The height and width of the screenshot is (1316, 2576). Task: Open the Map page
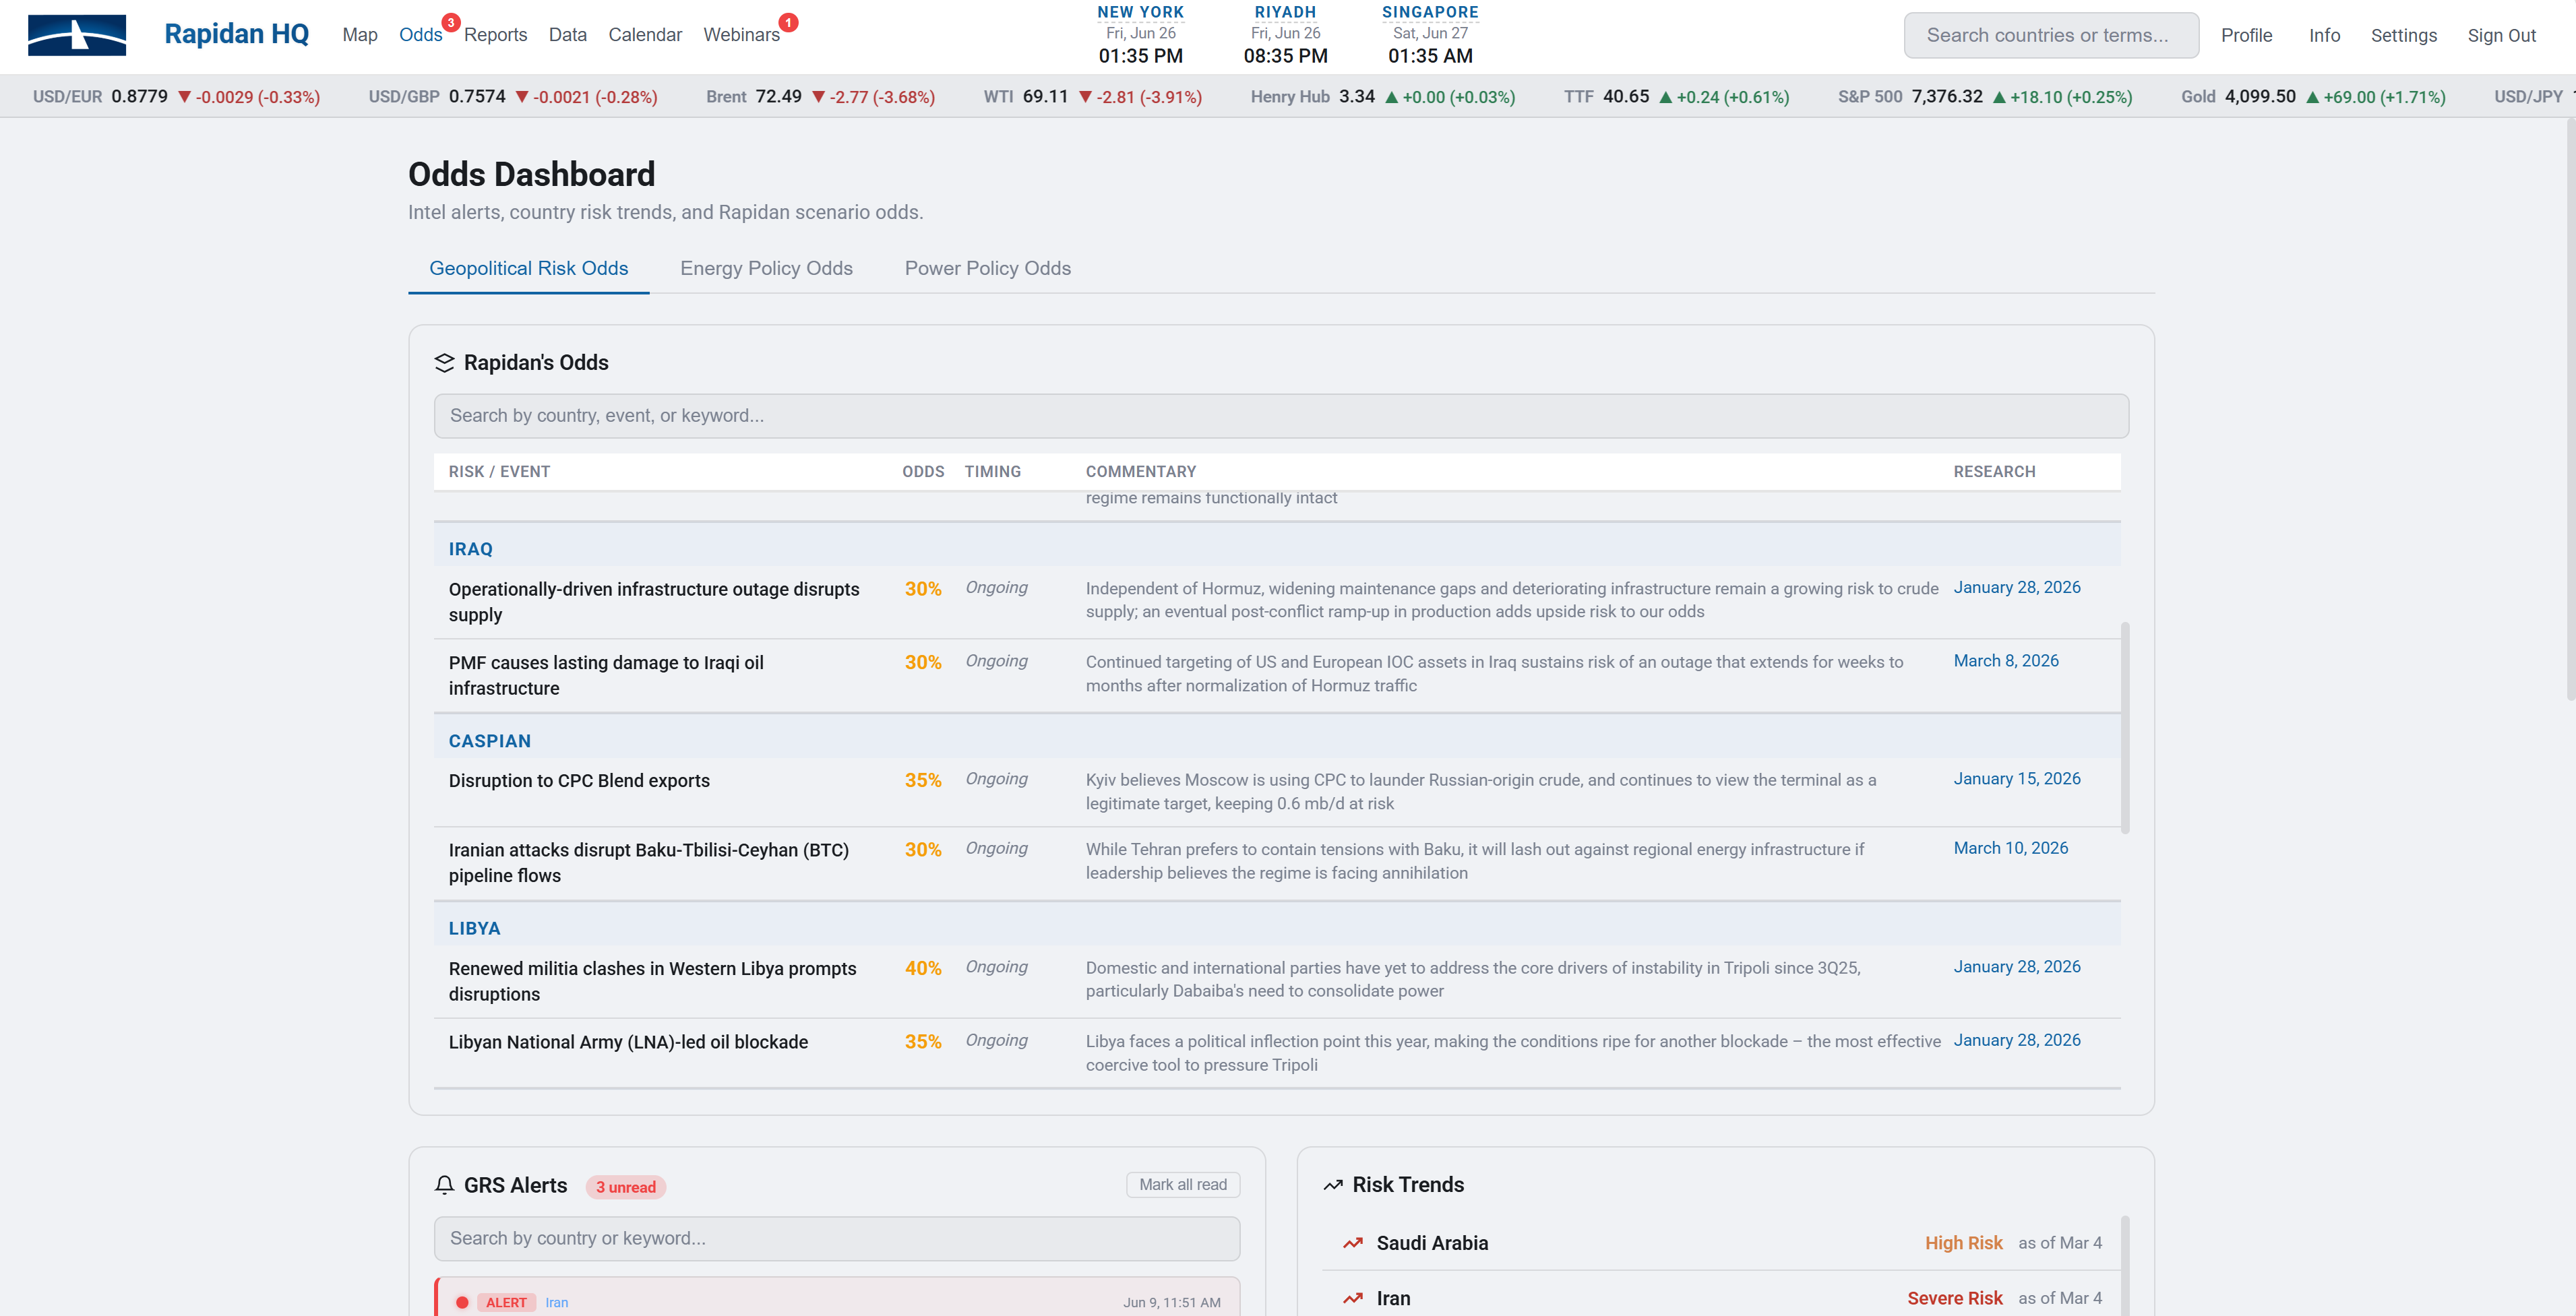click(x=360, y=35)
